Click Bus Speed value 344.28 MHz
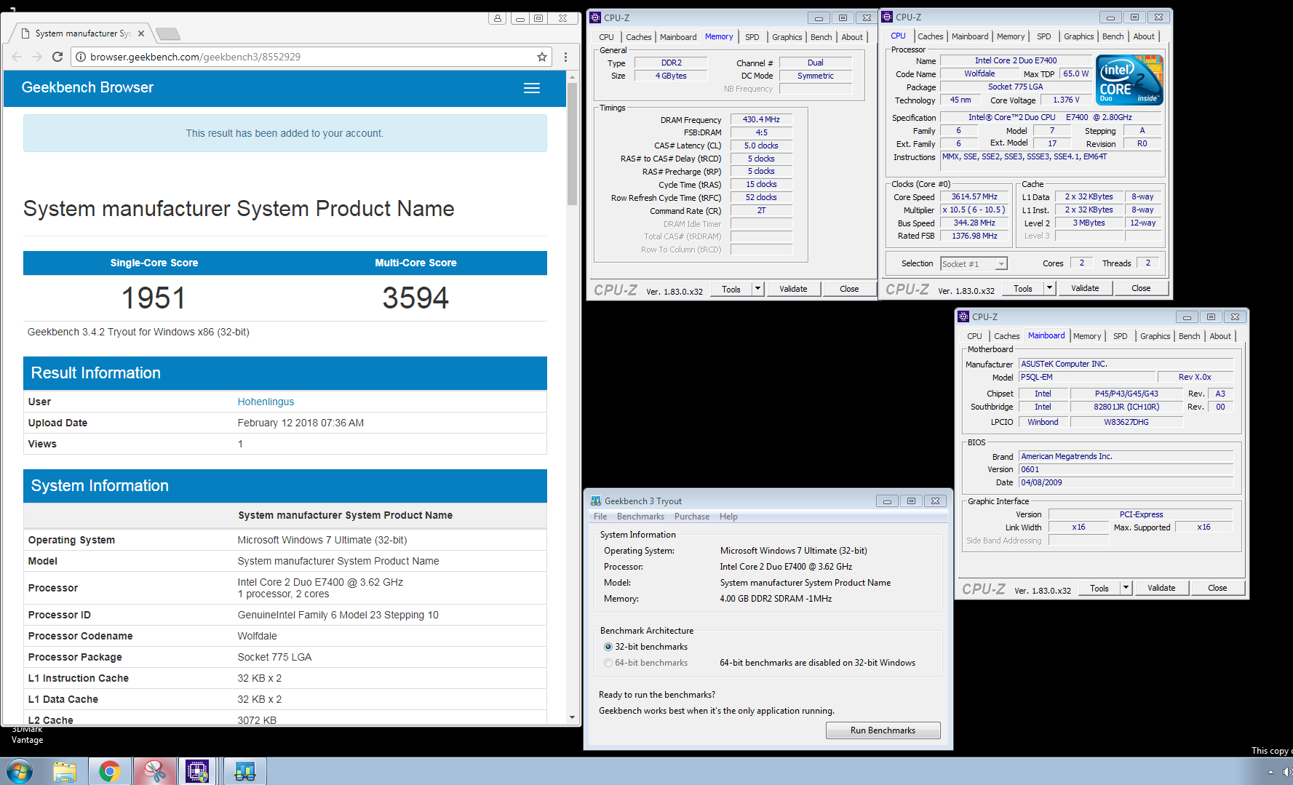Image resolution: width=1293 pixels, height=785 pixels. click(x=974, y=223)
